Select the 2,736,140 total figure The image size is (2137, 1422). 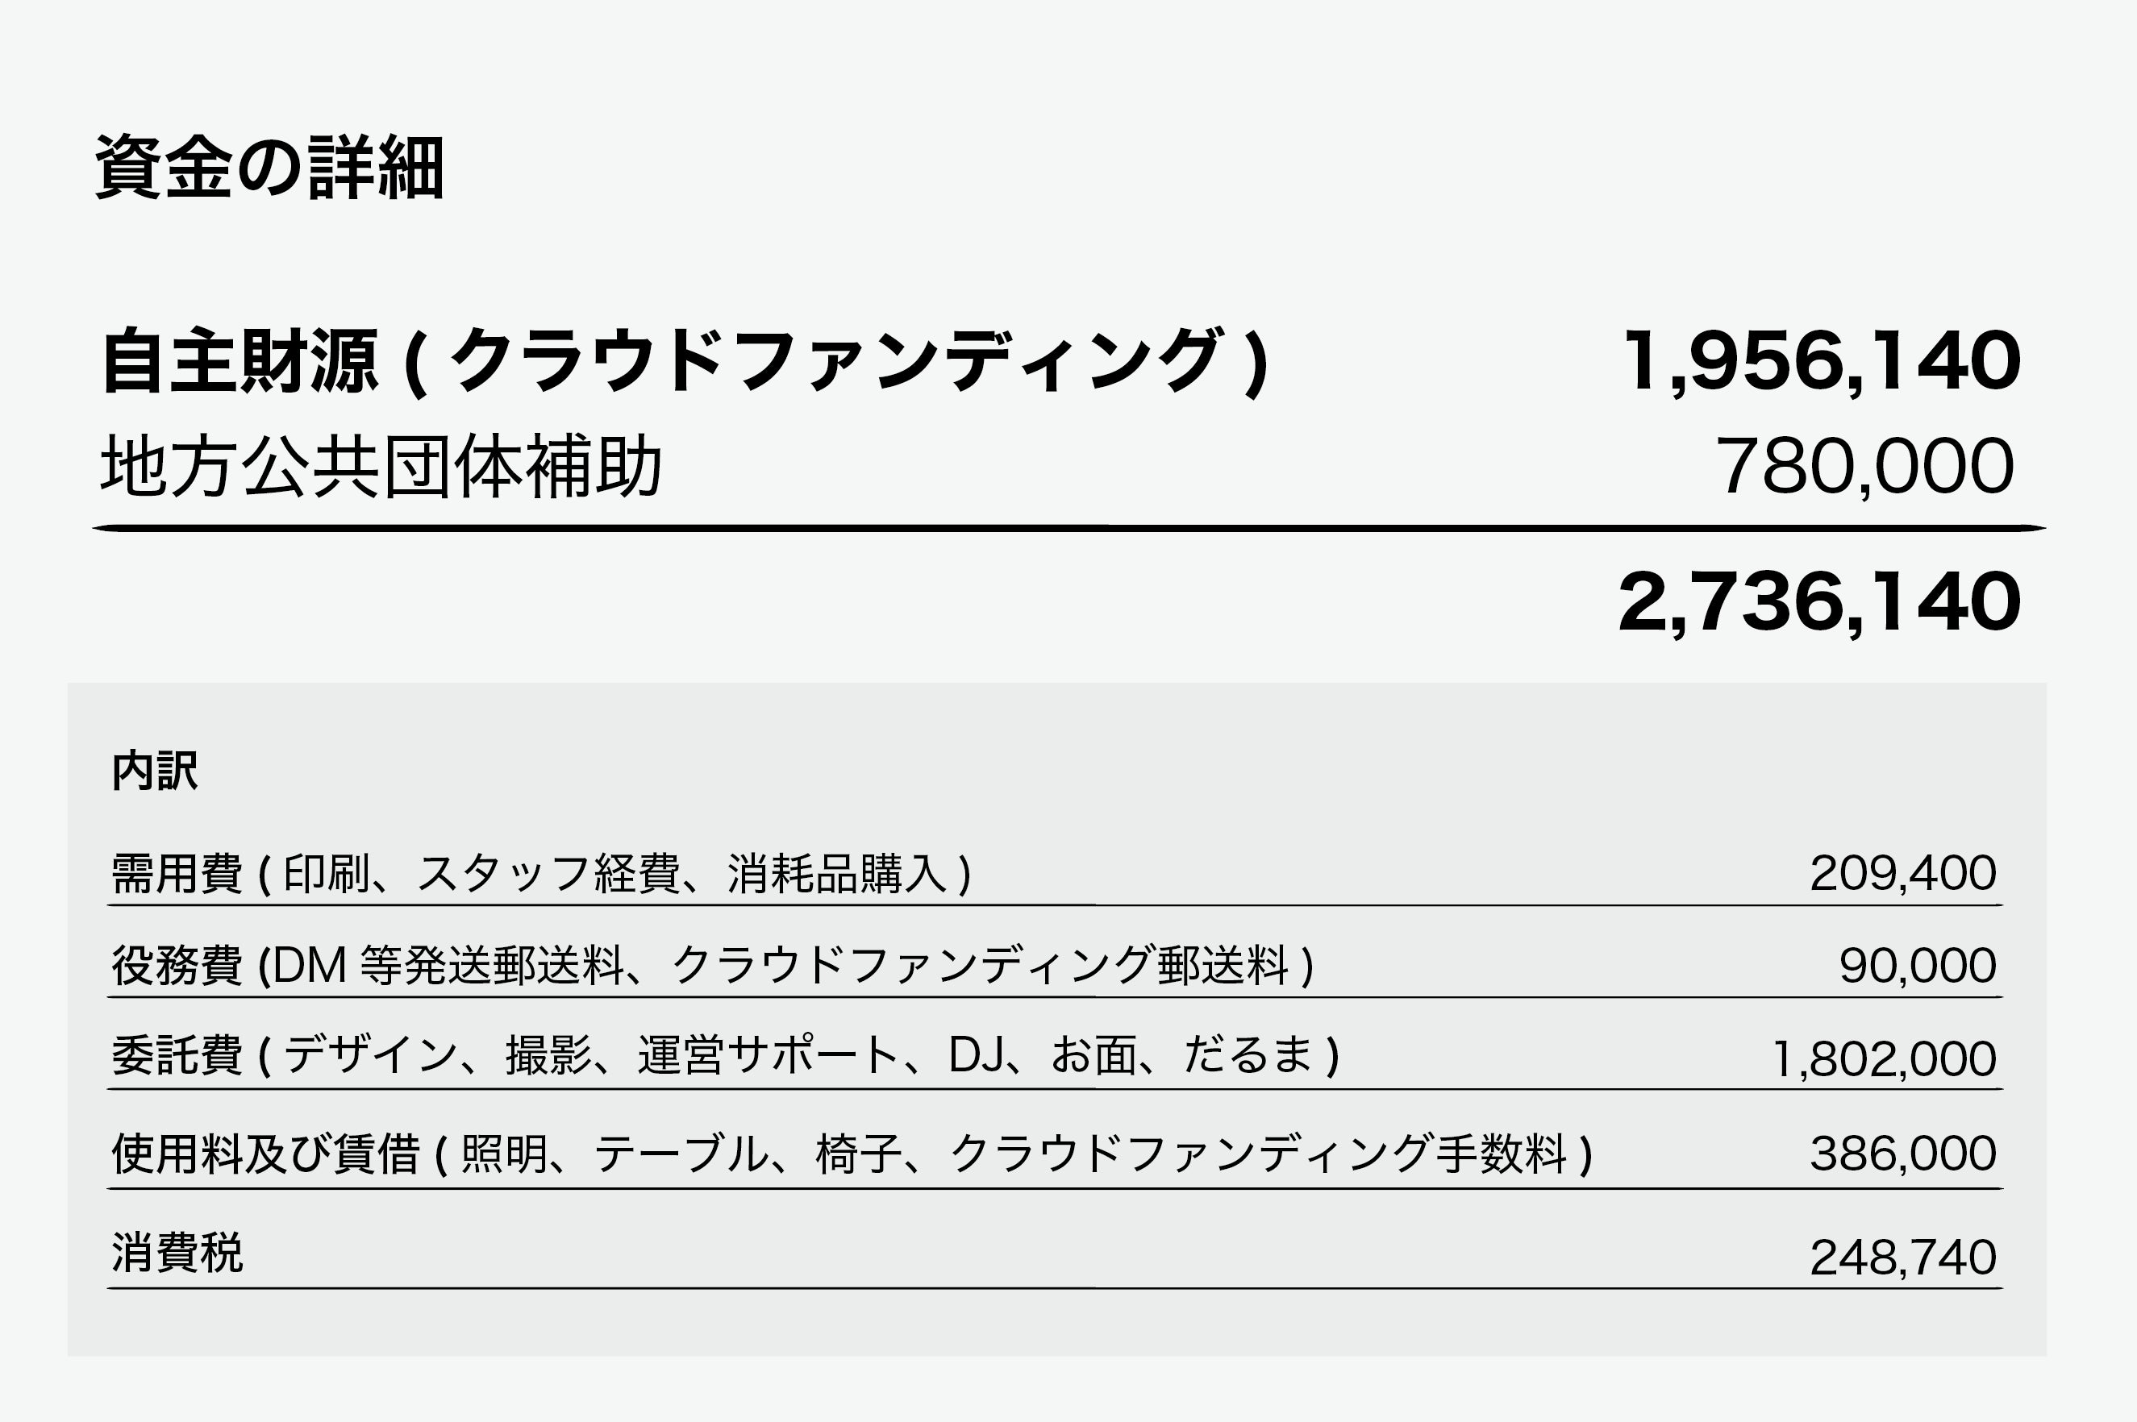click(x=1819, y=602)
